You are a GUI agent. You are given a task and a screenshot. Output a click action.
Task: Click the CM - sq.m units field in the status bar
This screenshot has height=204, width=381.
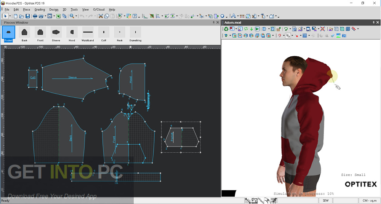[x=370, y=201]
